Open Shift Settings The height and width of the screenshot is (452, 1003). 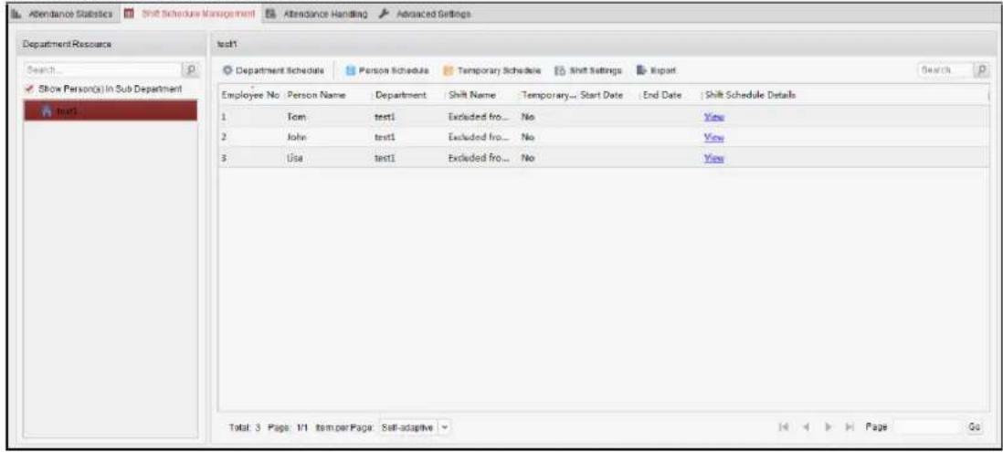point(588,69)
